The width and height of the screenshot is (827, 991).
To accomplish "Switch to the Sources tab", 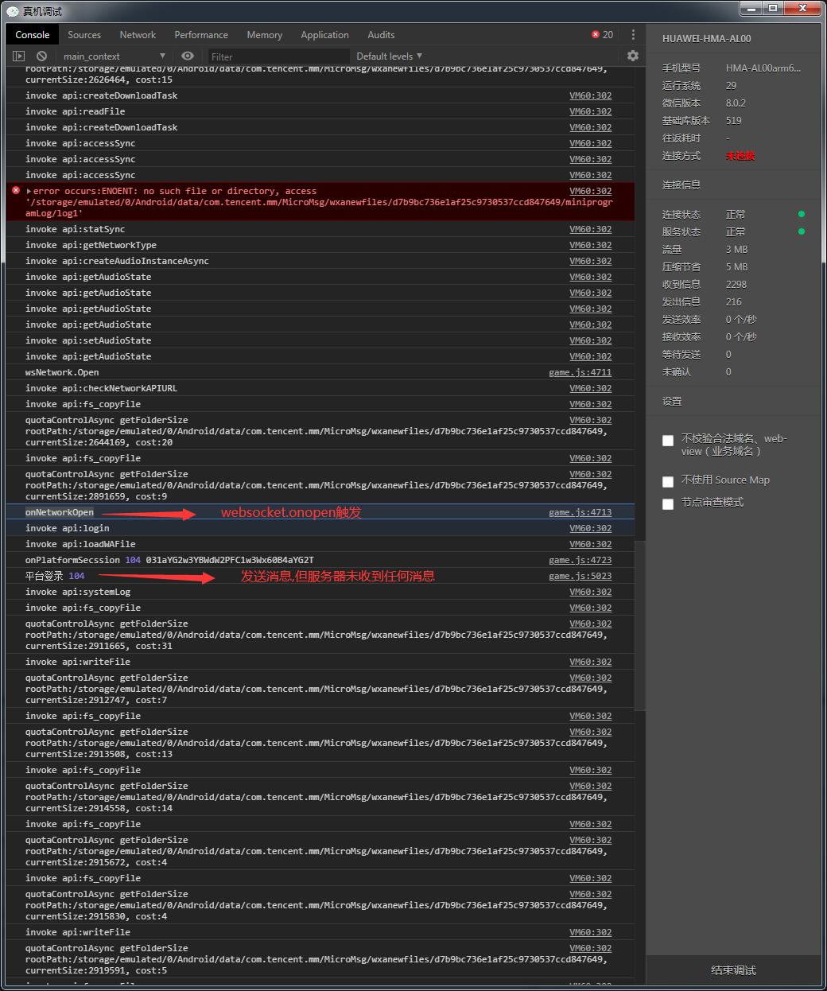I will (x=84, y=35).
